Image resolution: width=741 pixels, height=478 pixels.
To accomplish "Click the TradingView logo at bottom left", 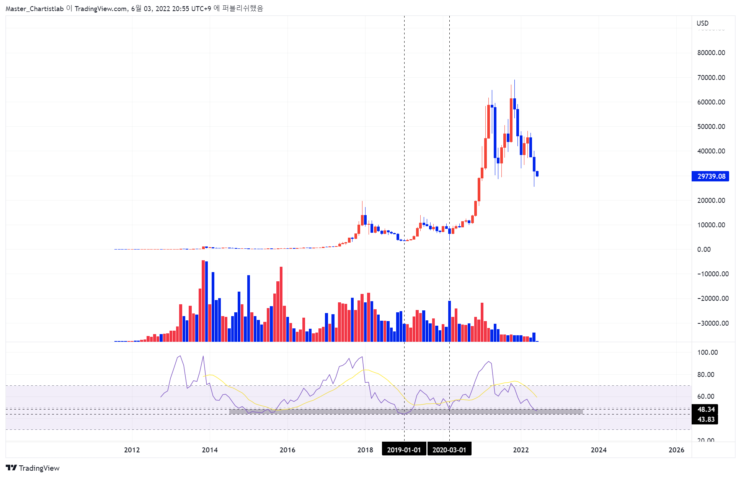I will (x=33, y=468).
